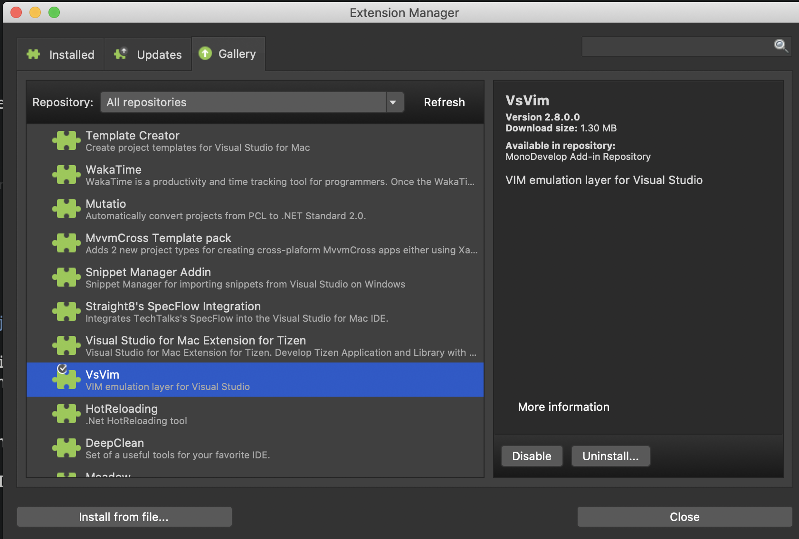Click the Installed tab puzzle icon
The height and width of the screenshot is (539, 799).
(33, 54)
